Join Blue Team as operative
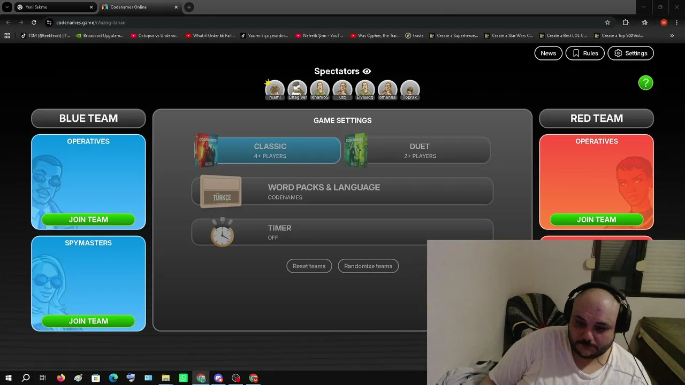Screen dimensions: 685x385 coord(88,219)
